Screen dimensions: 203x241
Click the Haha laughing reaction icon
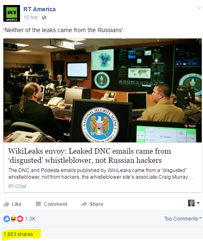coord(13,219)
